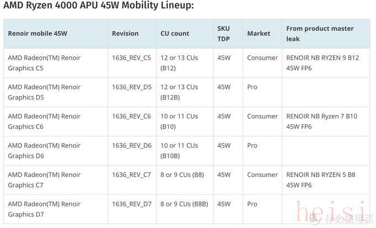Select the 1636_REV_C6 revision cell

click(132, 116)
